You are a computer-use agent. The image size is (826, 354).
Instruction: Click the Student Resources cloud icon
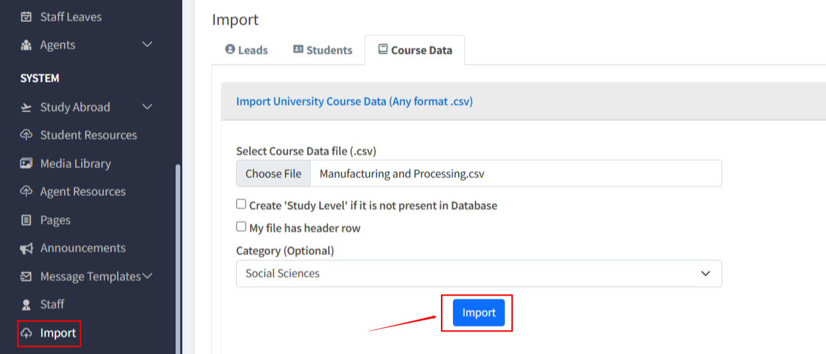27,135
